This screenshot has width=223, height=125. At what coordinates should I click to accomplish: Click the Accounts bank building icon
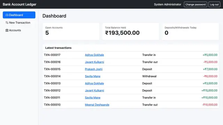pos(7,30)
